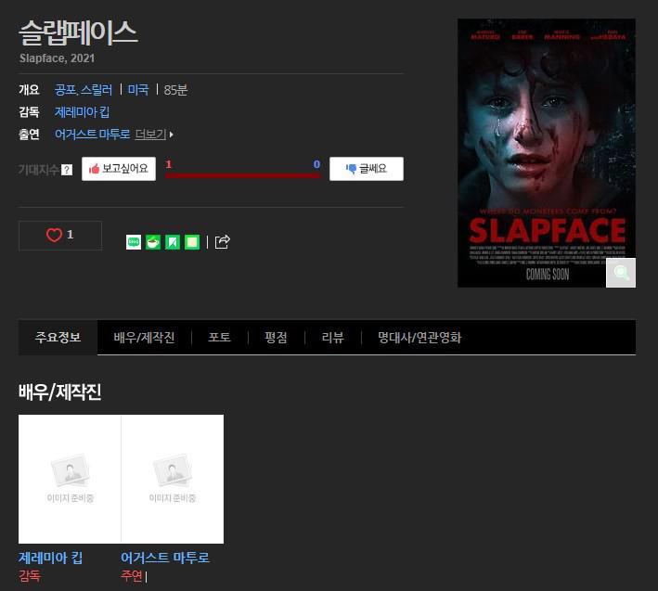658x591 pixels.
Task: Open the 포토 tab
Action: click(219, 338)
